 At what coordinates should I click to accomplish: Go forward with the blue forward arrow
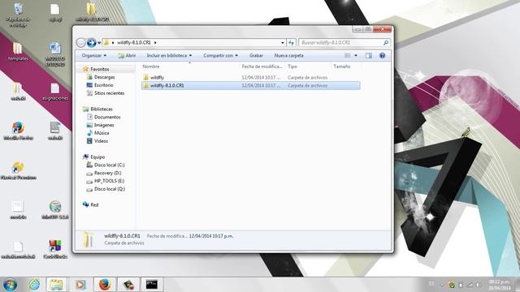pyautogui.click(x=91, y=43)
